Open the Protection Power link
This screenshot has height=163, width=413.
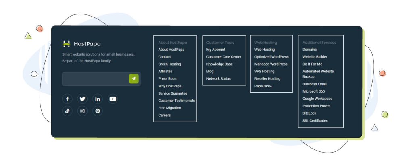pyautogui.click(x=316, y=106)
